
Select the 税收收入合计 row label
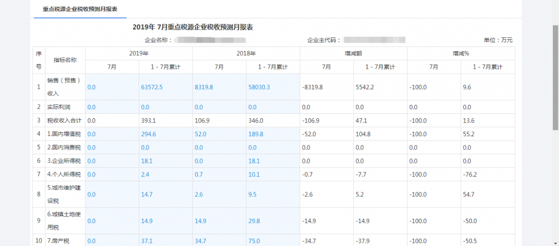(64, 120)
